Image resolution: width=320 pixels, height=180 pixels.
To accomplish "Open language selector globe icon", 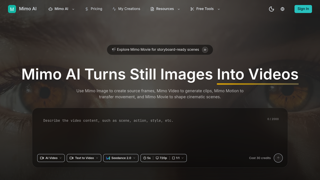I will (282, 9).
